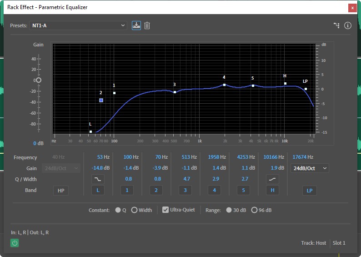Click the info icon at top right
Viewport: 361px width, 257px height.
(348, 25)
